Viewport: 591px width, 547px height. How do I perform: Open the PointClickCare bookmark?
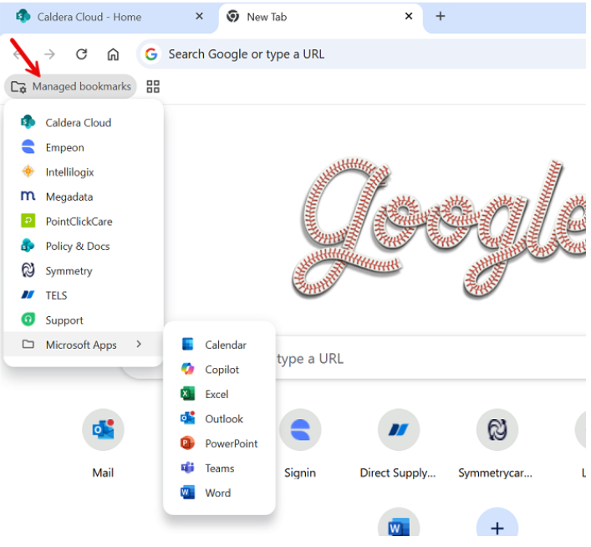click(x=84, y=222)
